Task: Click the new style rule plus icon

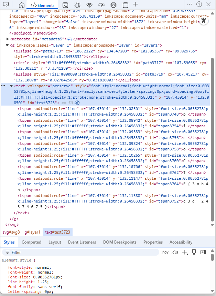Action: pos(185,253)
